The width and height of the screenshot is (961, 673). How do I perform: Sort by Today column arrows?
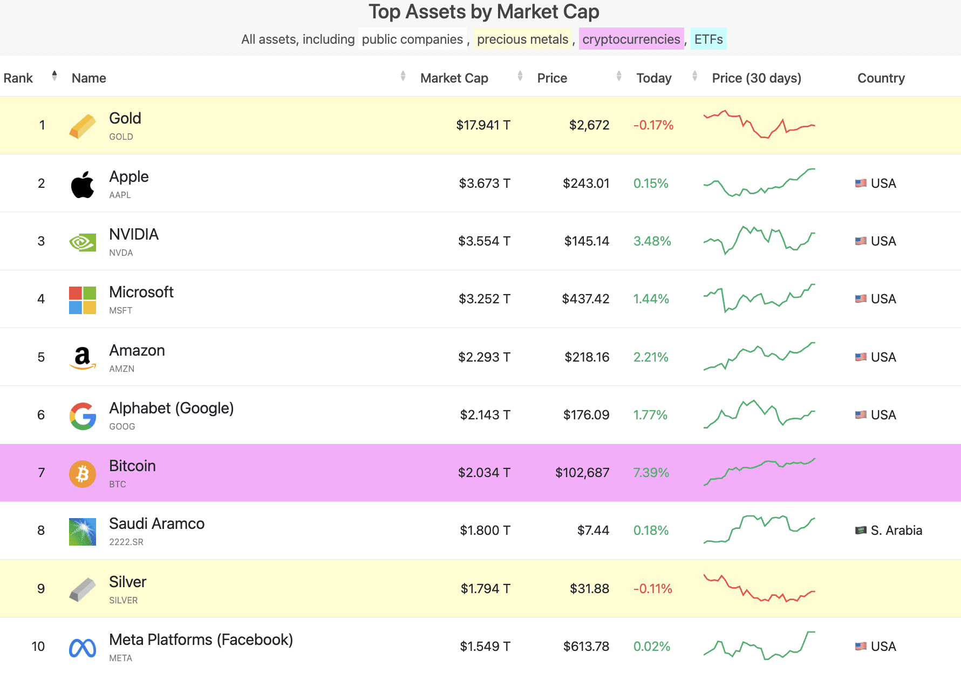[x=694, y=76]
